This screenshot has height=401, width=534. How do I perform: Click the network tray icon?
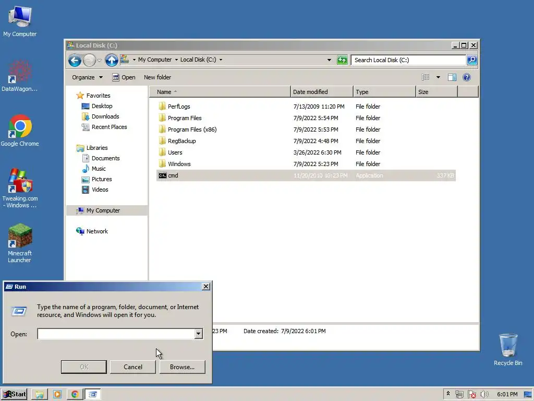[459, 395]
